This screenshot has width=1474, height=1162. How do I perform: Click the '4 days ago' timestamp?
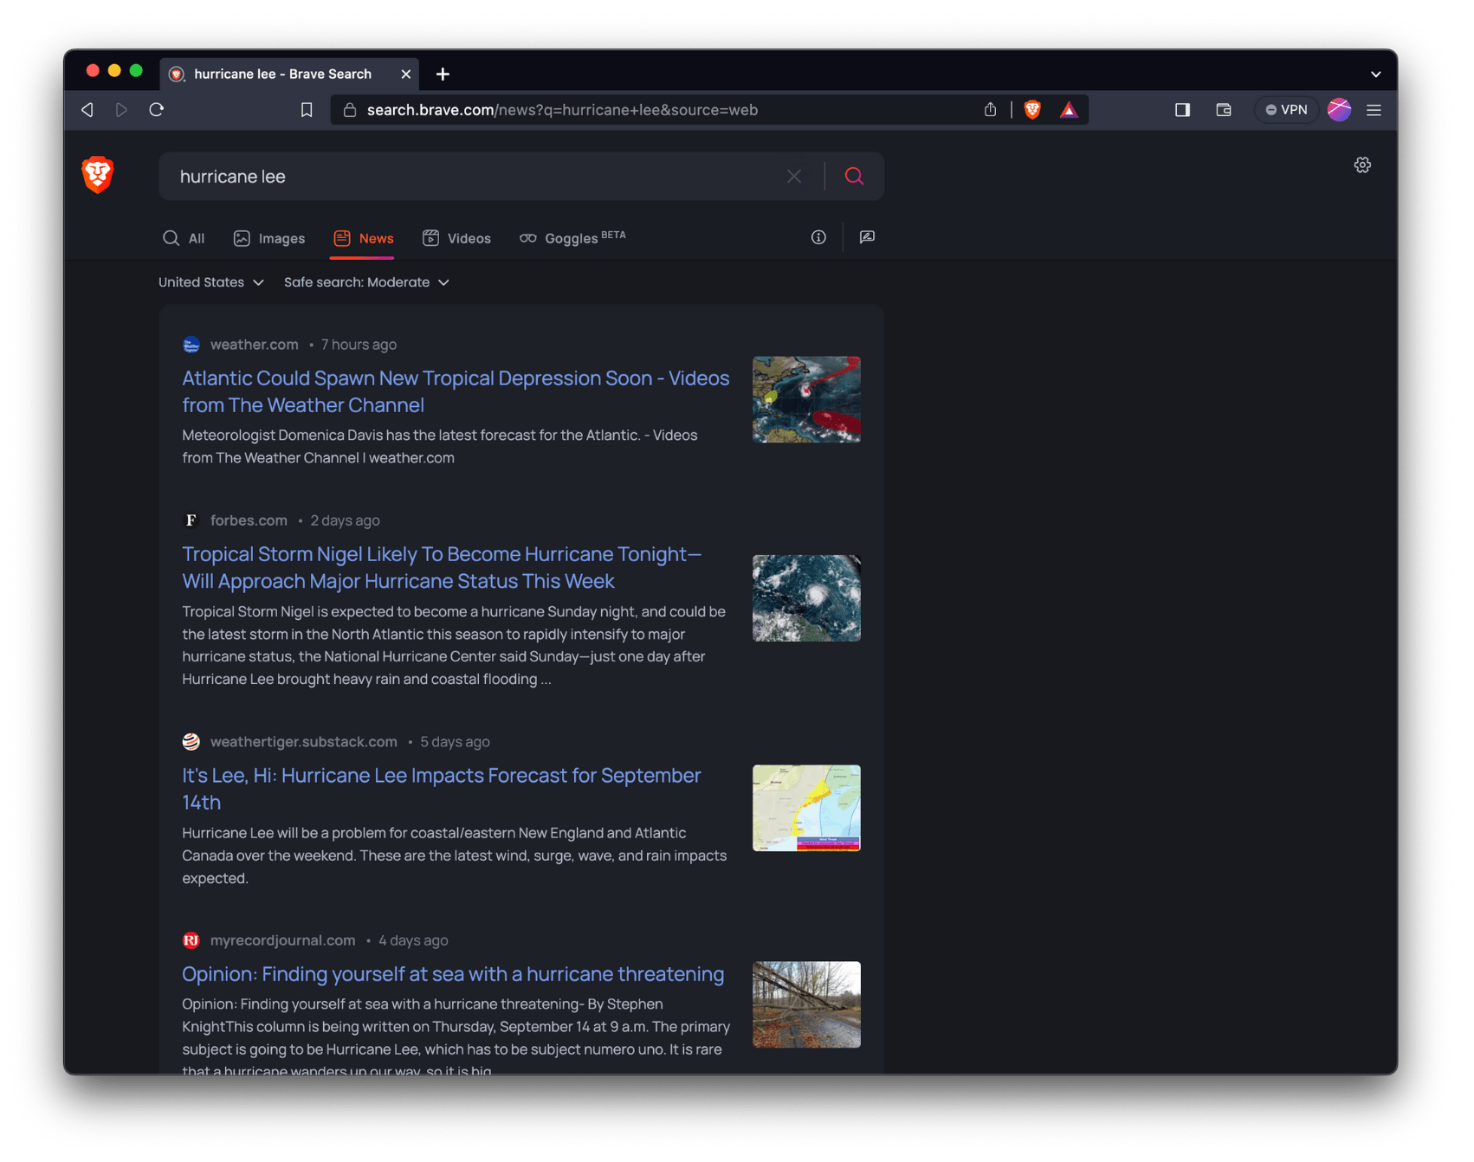click(x=413, y=940)
